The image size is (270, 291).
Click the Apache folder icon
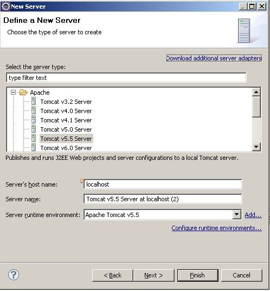pyautogui.click(x=23, y=92)
